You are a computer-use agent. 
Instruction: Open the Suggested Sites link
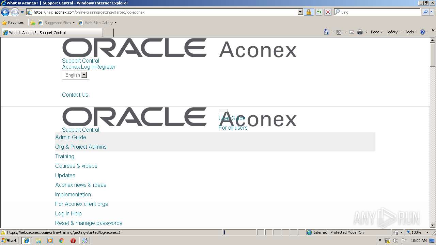pyautogui.click(x=56, y=23)
